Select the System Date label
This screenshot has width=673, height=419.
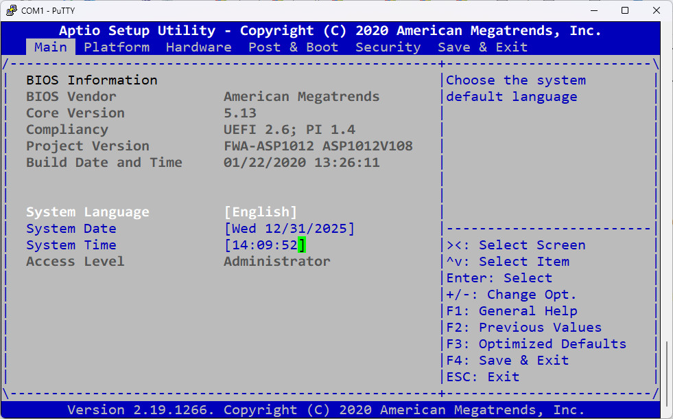[71, 228]
